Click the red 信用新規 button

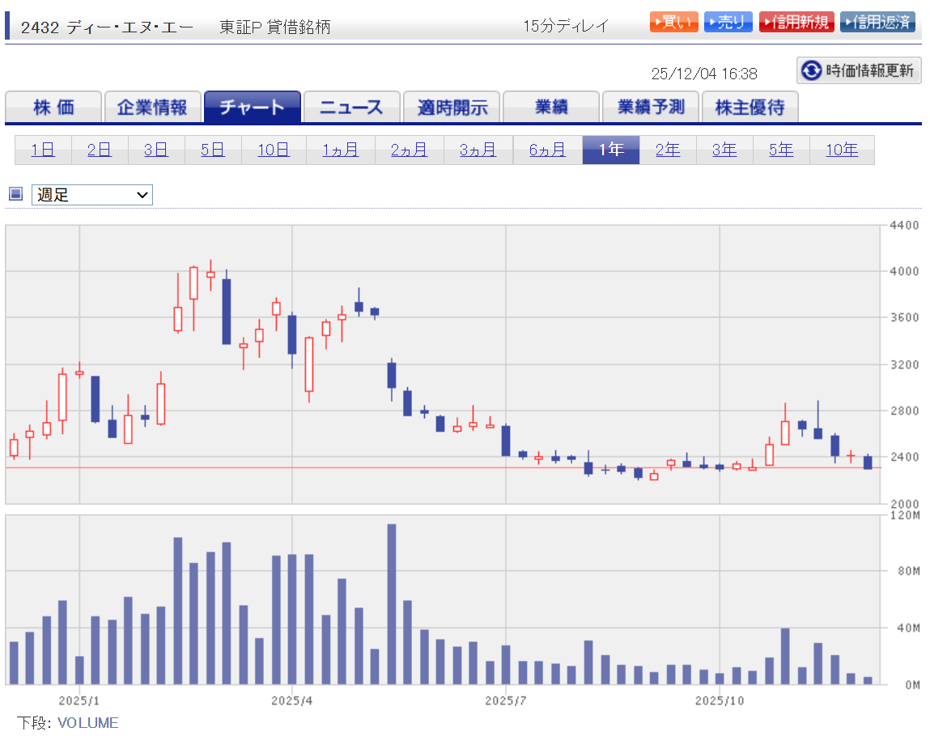click(x=796, y=22)
